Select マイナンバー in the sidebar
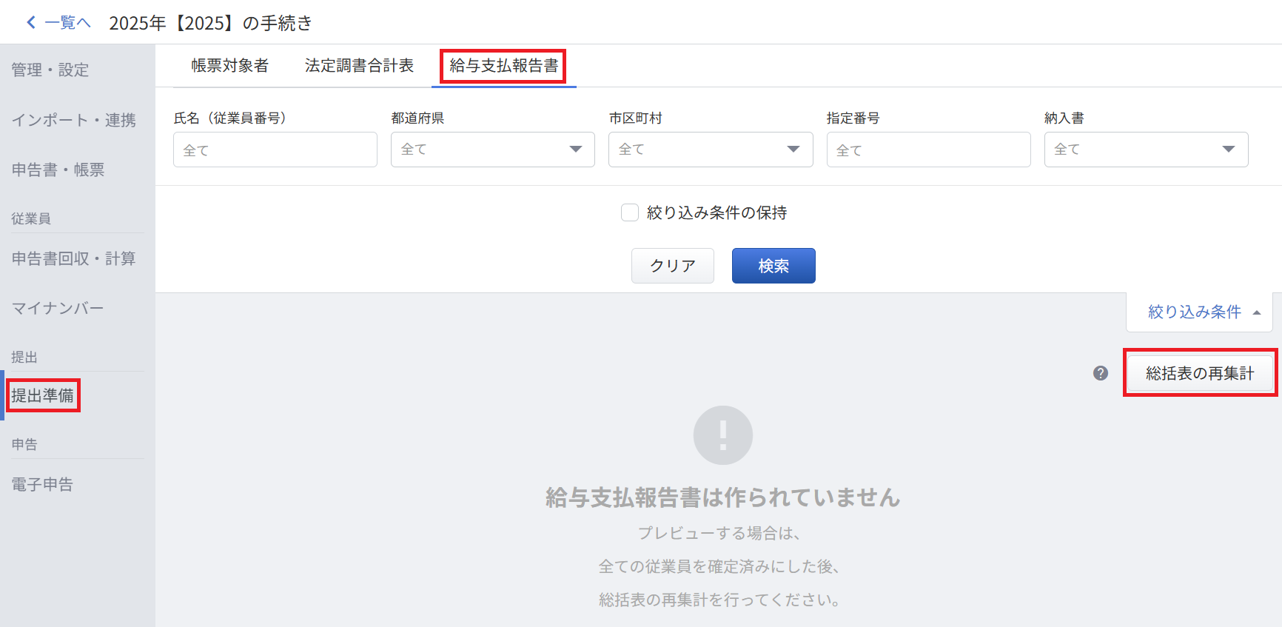The image size is (1282, 627). click(58, 308)
